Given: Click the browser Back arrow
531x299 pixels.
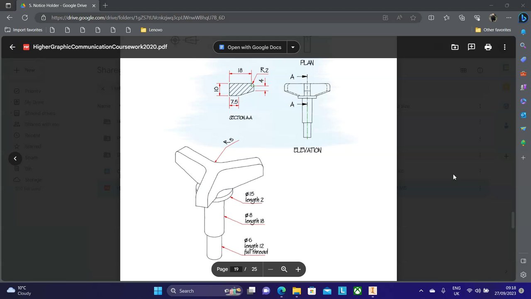Looking at the screenshot, I should click(x=10, y=17).
